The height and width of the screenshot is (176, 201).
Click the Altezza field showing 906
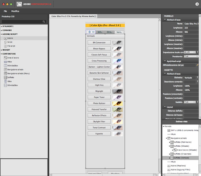(191, 32)
